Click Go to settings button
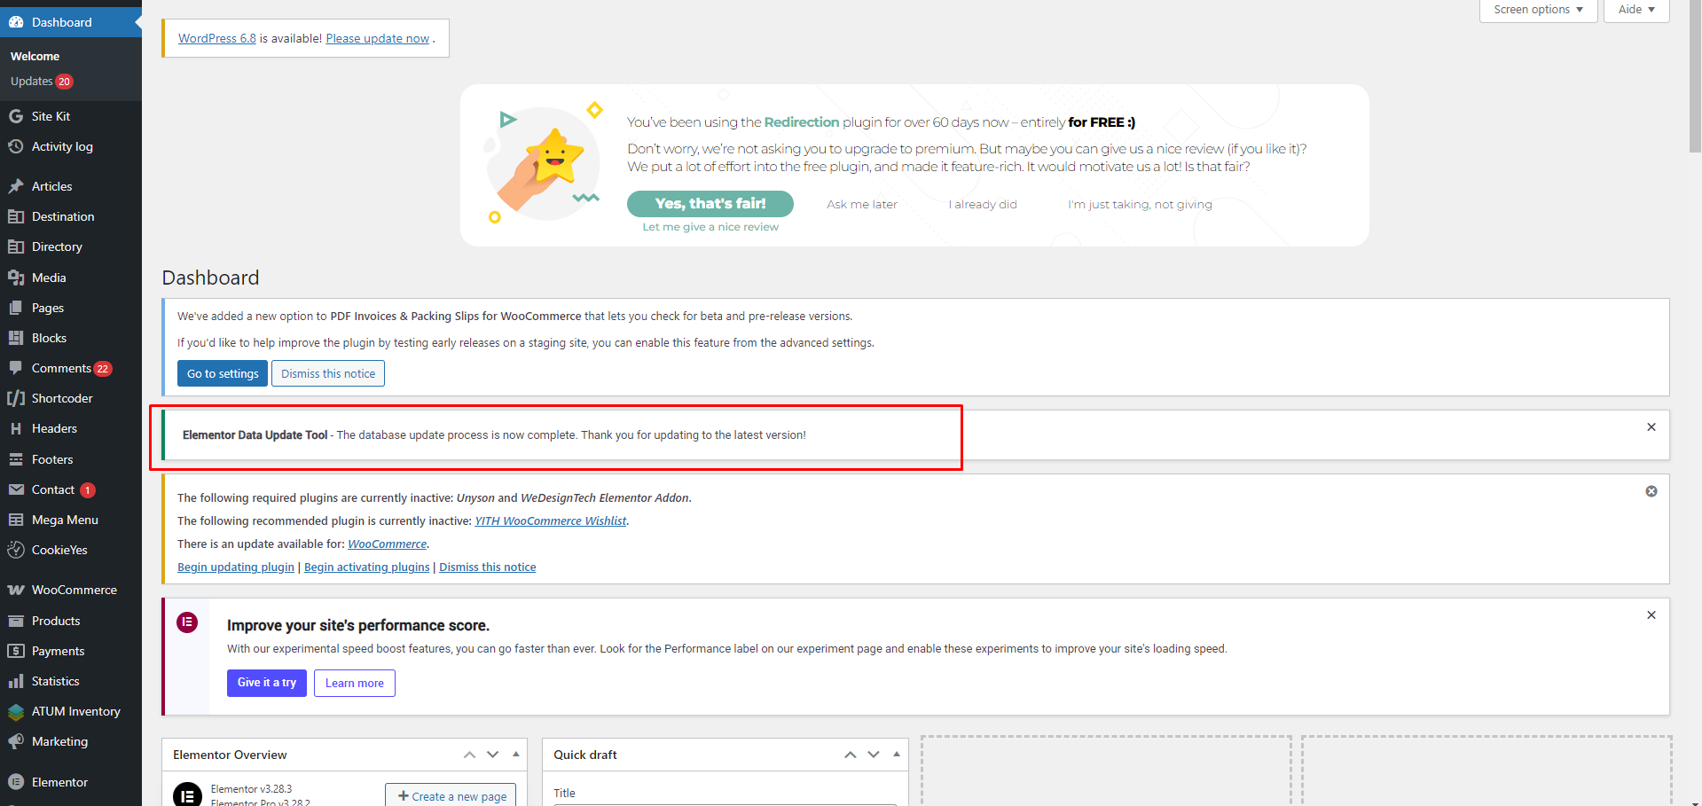Image resolution: width=1702 pixels, height=806 pixels. point(223,373)
